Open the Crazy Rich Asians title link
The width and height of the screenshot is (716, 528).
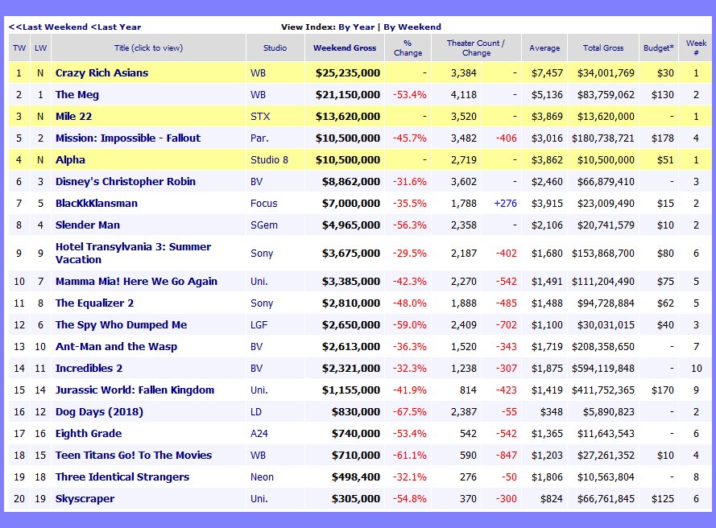(101, 73)
